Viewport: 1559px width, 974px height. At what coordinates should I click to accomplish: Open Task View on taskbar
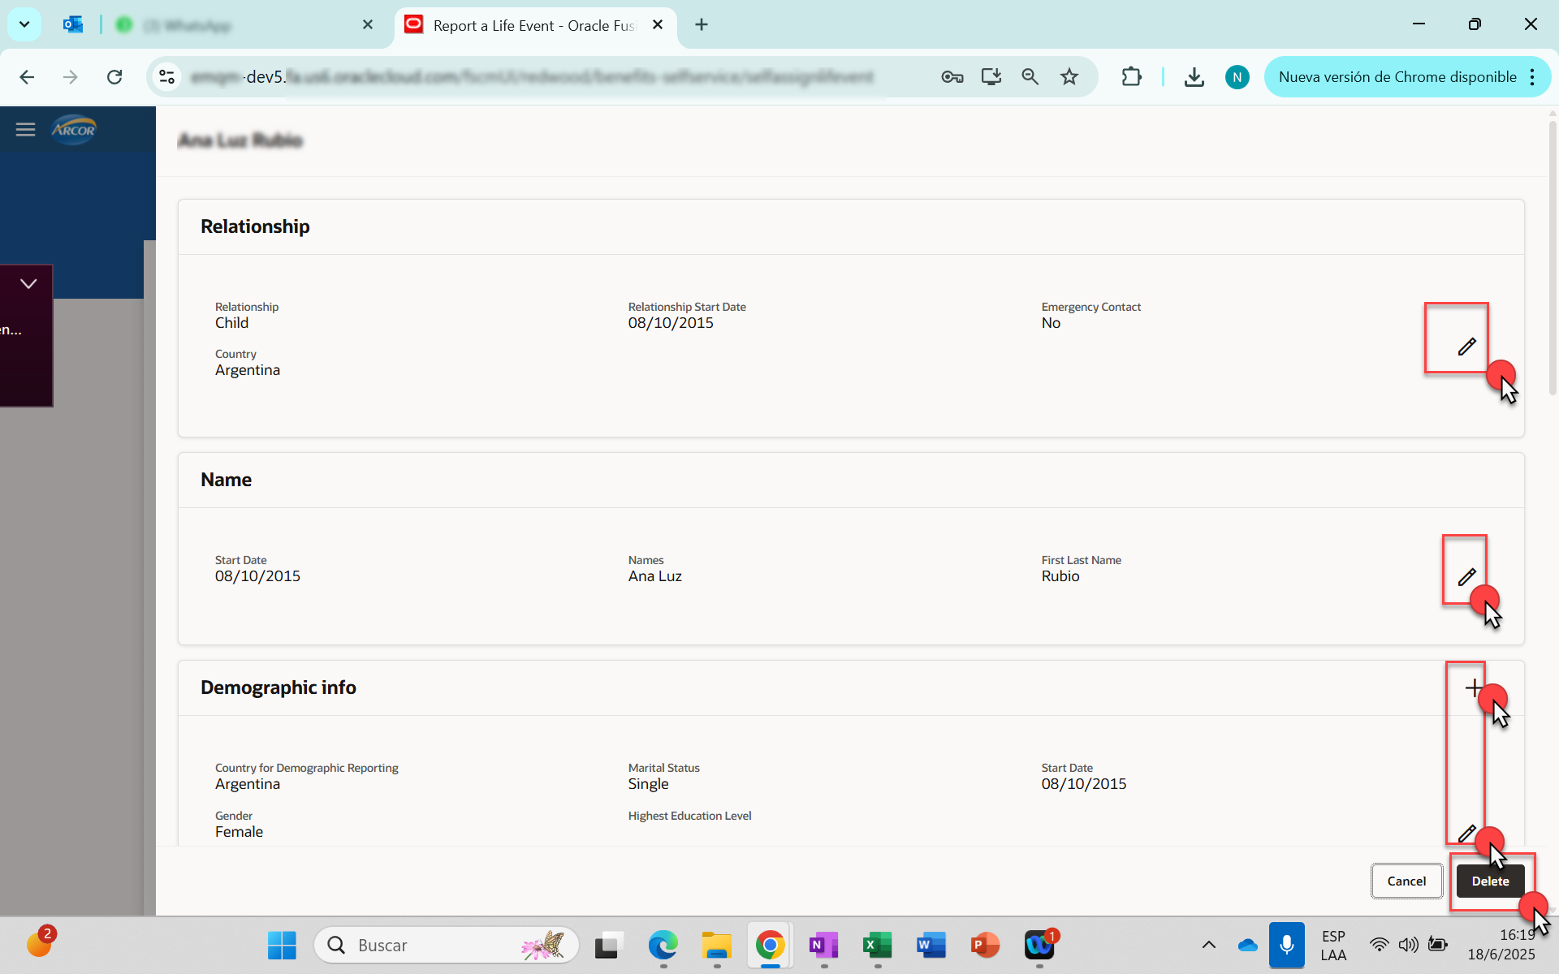pos(607,945)
